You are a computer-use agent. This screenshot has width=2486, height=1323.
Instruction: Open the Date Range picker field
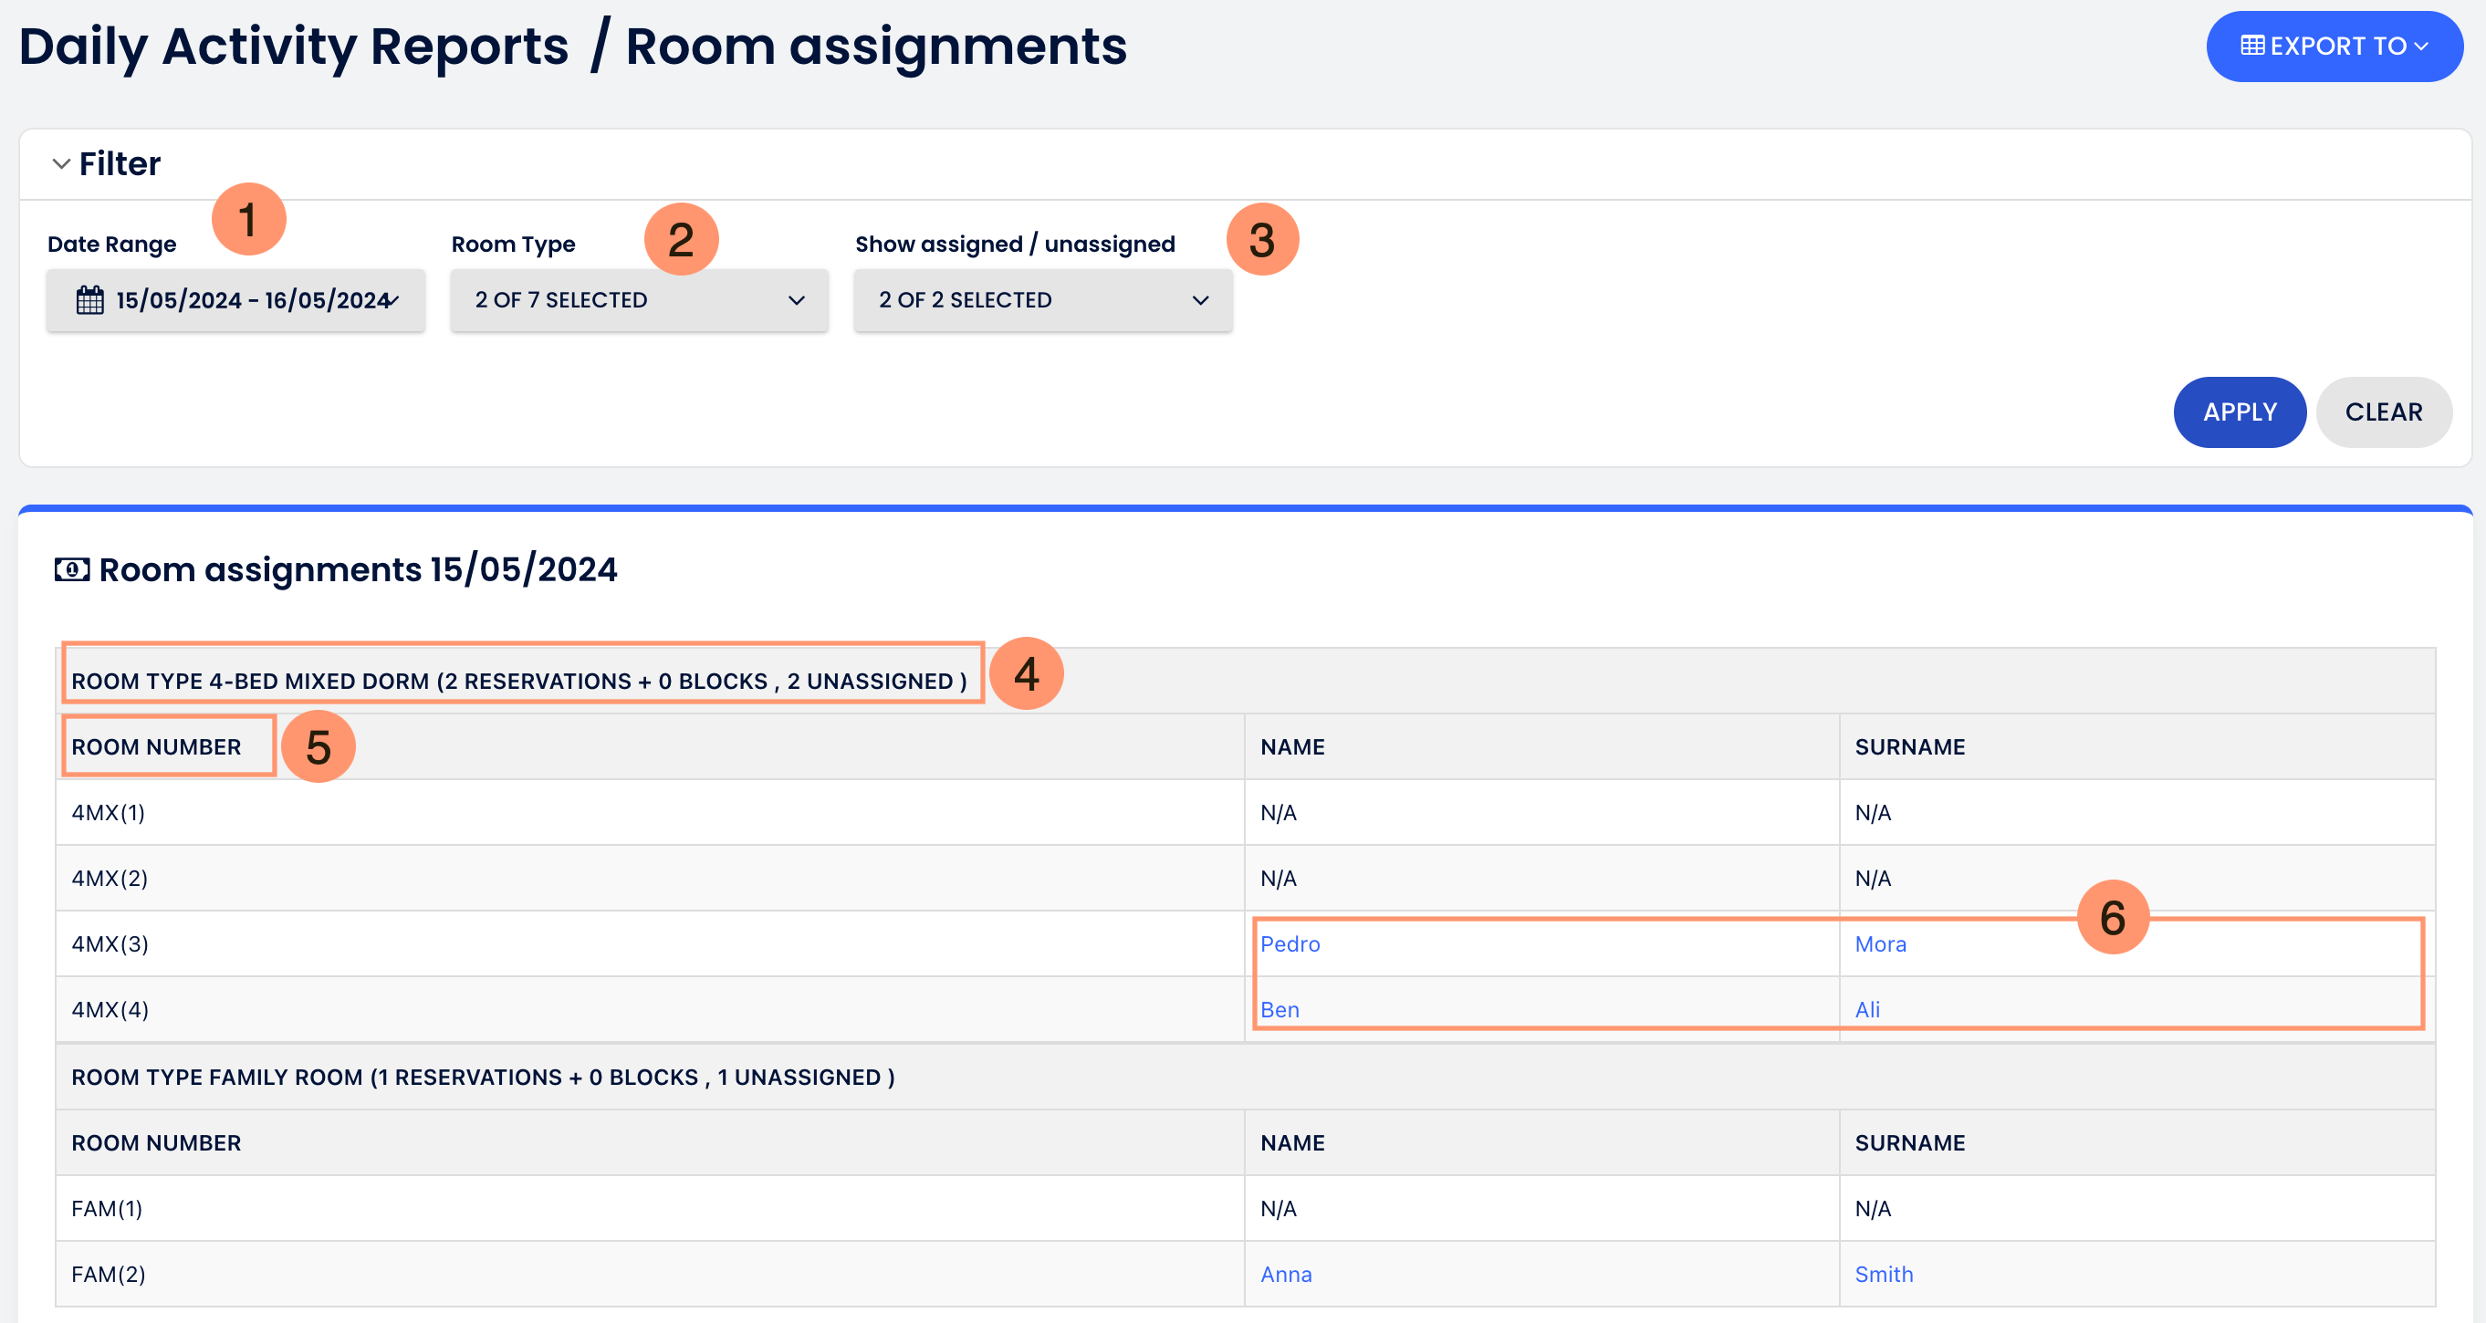tap(251, 300)
